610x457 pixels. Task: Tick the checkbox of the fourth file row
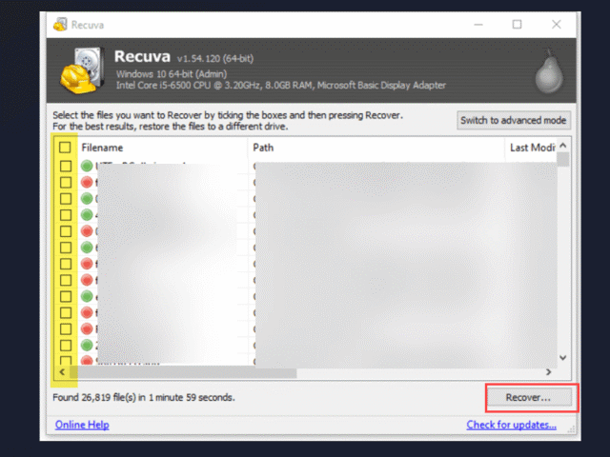pos(66,215)
